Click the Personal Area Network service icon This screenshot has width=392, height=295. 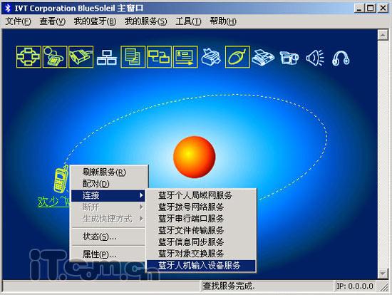29,57
